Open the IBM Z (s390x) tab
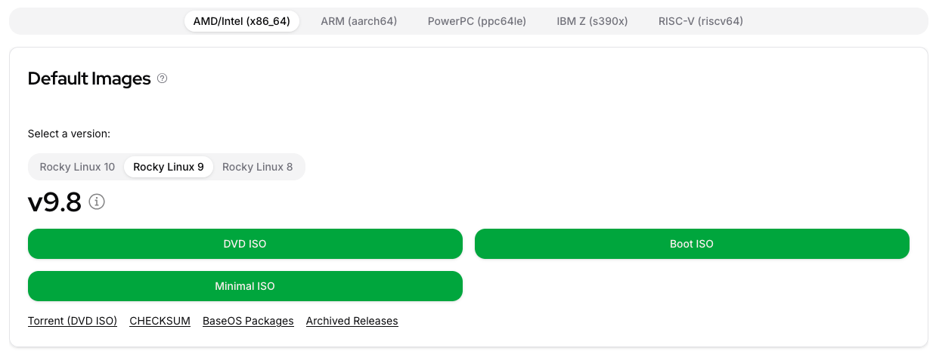Screen dimensions: 936x351 pyautogui.click(x=592, y=21)
